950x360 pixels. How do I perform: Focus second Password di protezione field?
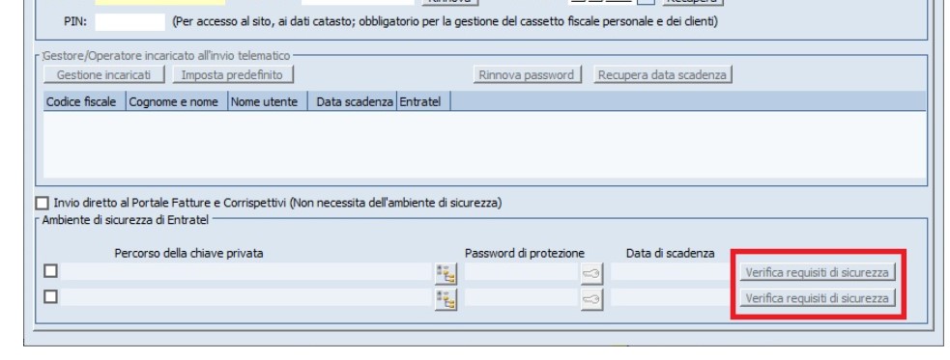point(522,297)
